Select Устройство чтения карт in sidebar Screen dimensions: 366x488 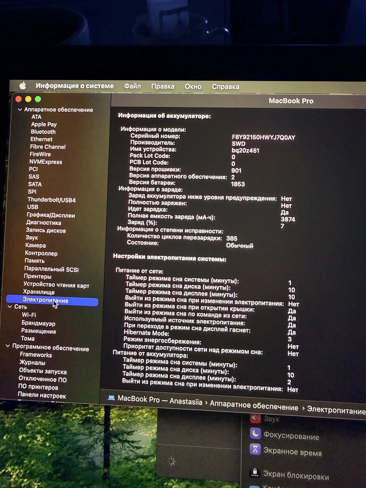point(56,285)
